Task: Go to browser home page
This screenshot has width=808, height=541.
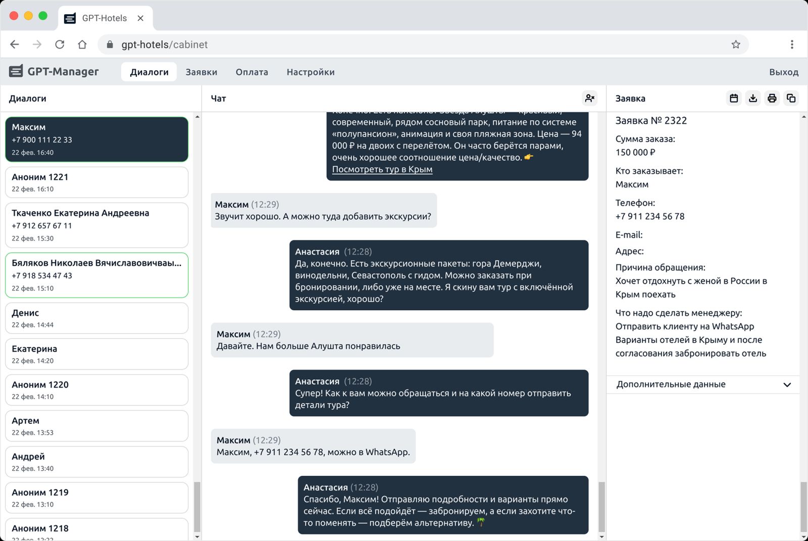Action: pyautogui.click(x=82, y=44)
